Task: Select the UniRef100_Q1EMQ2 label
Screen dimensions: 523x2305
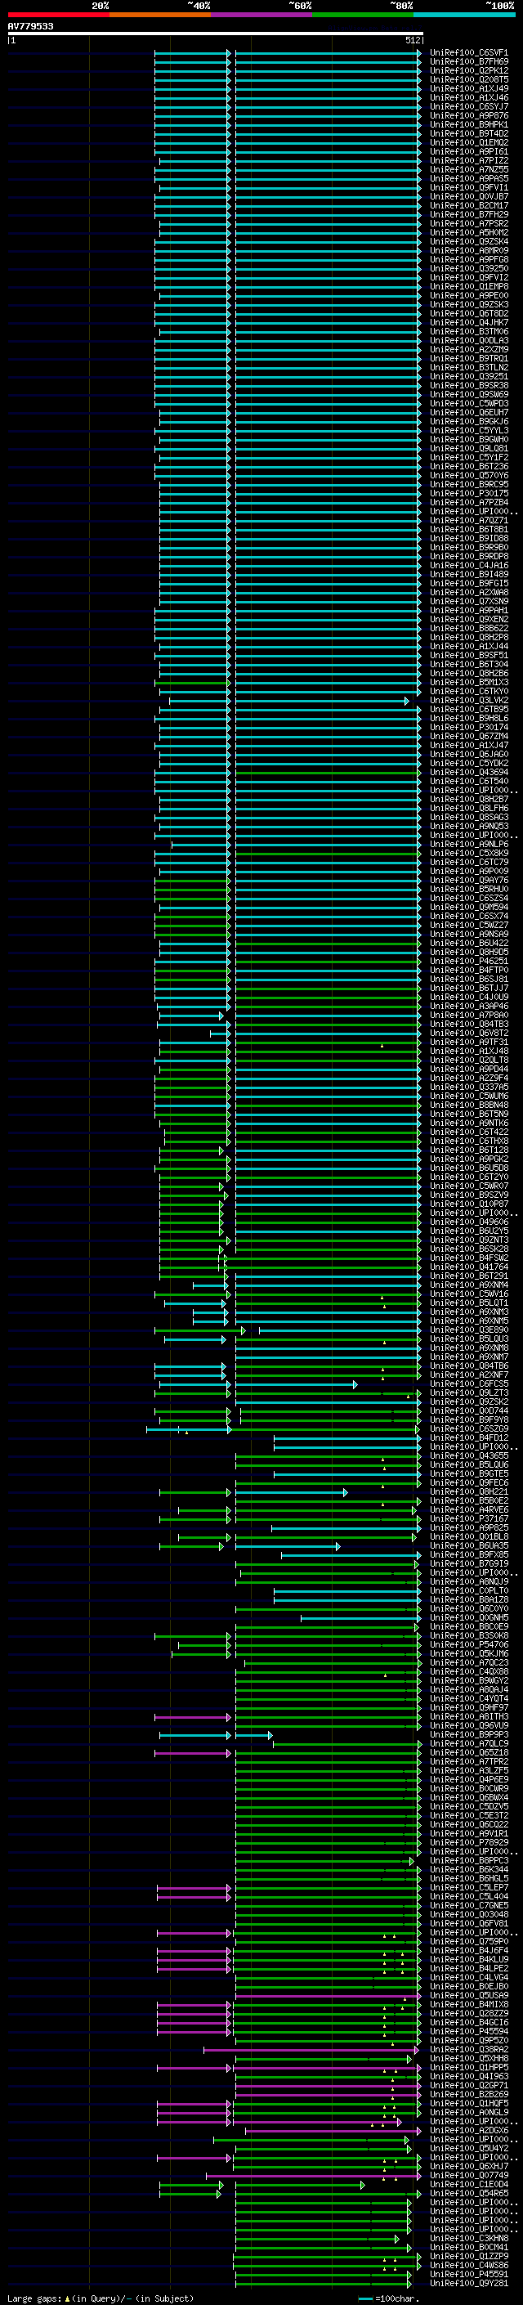Action: 469,142
